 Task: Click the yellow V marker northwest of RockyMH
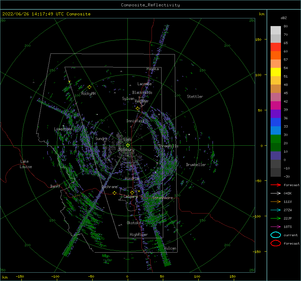[70, 82]
